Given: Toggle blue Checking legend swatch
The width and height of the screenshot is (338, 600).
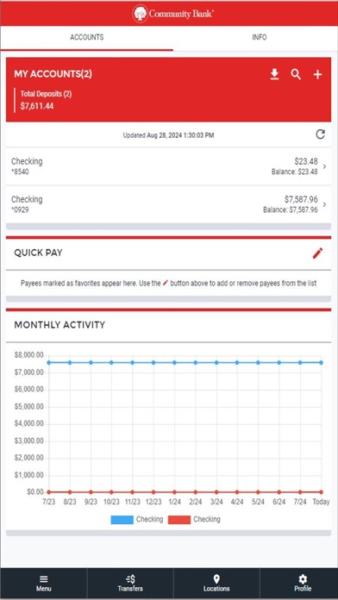Looking at the screenshot, I should (x=122, y=520).
